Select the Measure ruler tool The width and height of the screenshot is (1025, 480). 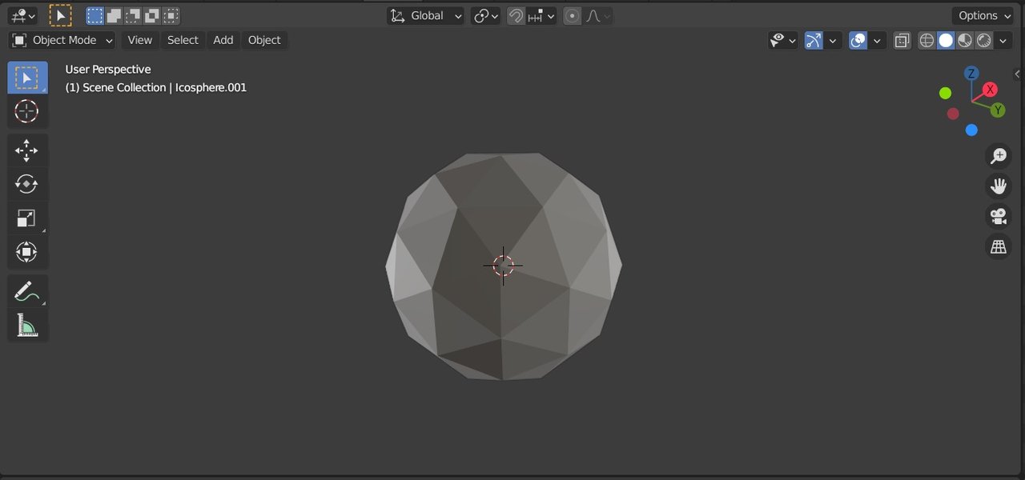(x=27, y=325)
